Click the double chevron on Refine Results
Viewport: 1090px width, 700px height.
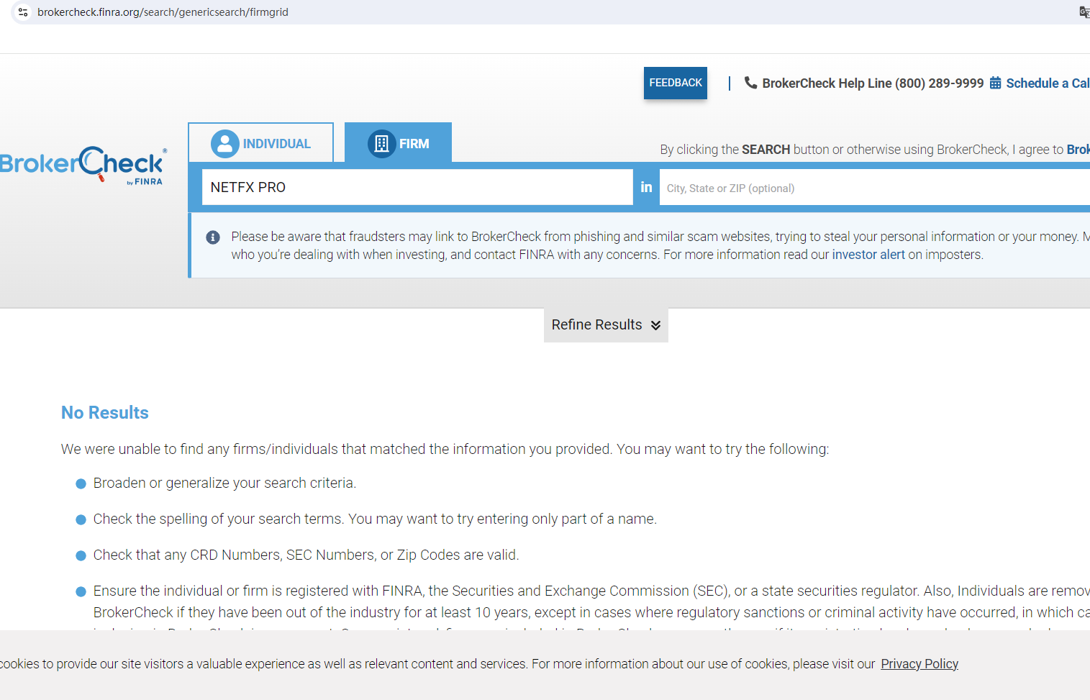(x=655, y=325)
